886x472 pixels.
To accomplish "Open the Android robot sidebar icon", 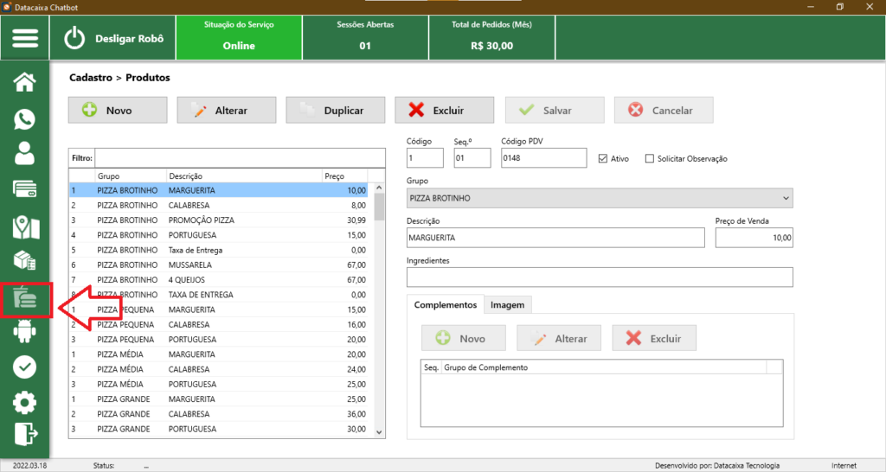I will [25, 333].
